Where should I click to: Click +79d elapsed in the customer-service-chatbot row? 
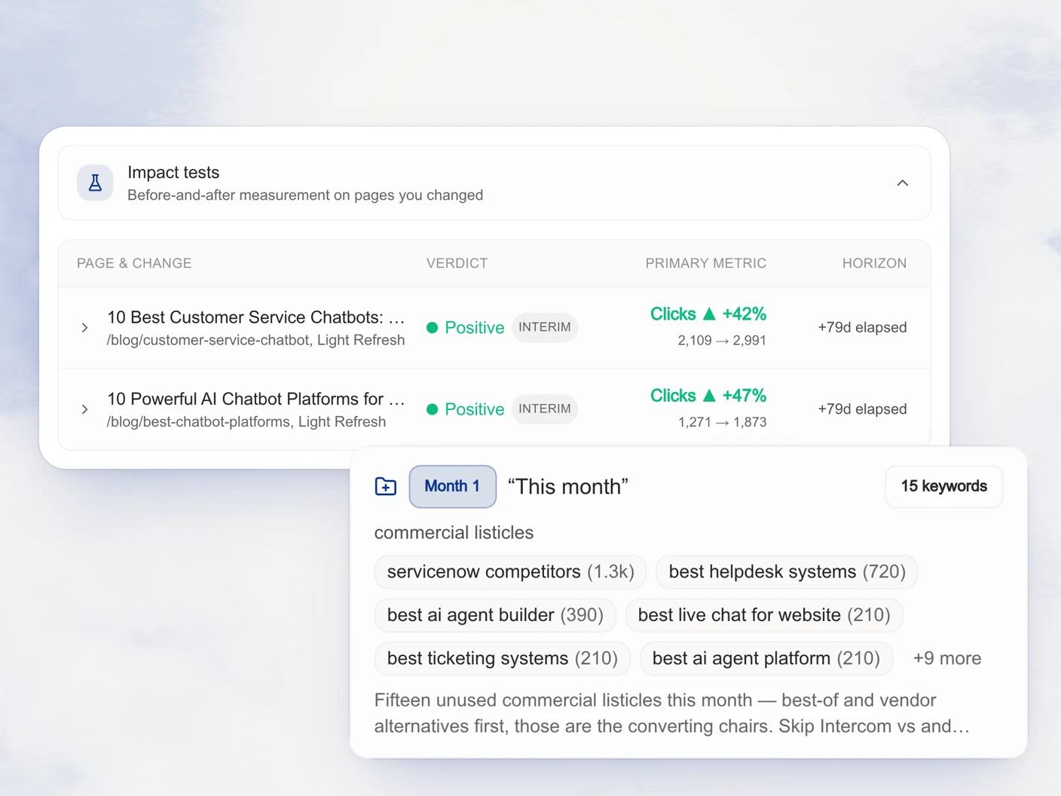862,327
